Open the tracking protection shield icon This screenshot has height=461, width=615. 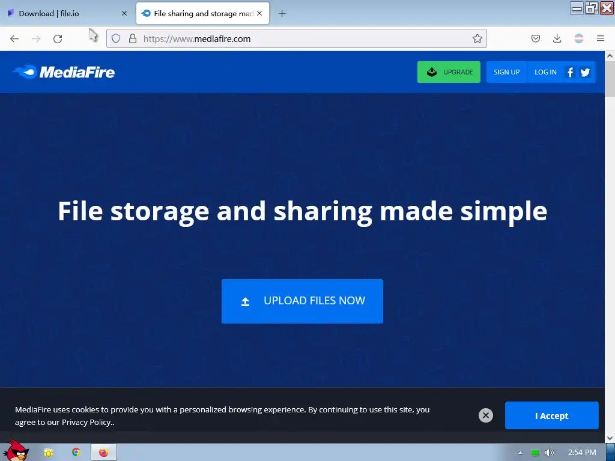116,38
